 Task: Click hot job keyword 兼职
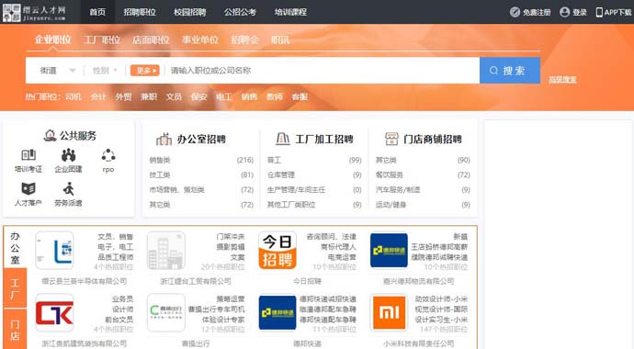point(148,97)
